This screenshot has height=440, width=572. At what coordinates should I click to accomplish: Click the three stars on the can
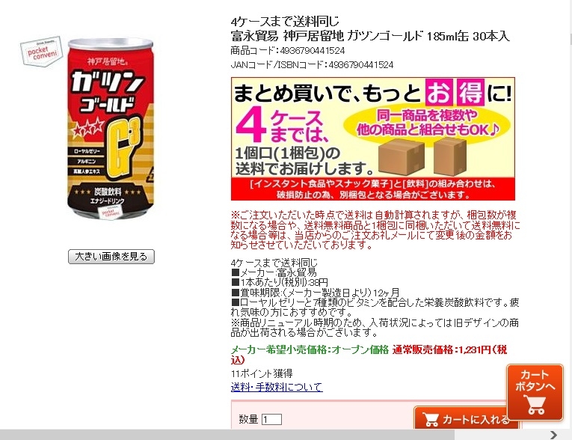pyautogui.click(x=88, y=129)
